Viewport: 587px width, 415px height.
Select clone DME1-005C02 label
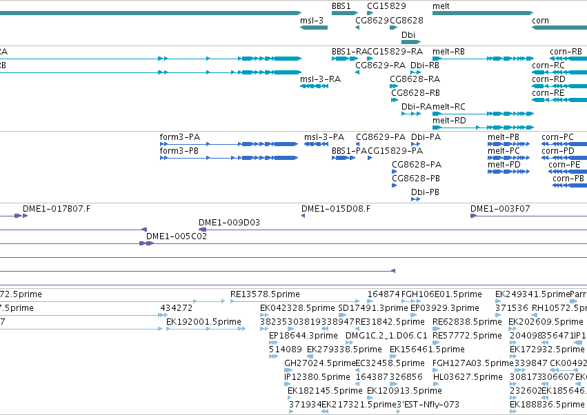[177, 237]
